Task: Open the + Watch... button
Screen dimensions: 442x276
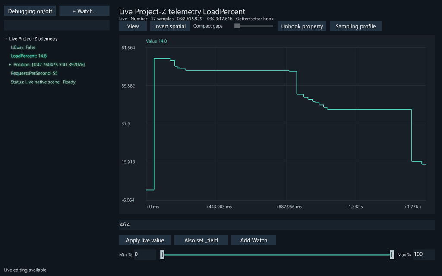Action: [x=84, y=11]
